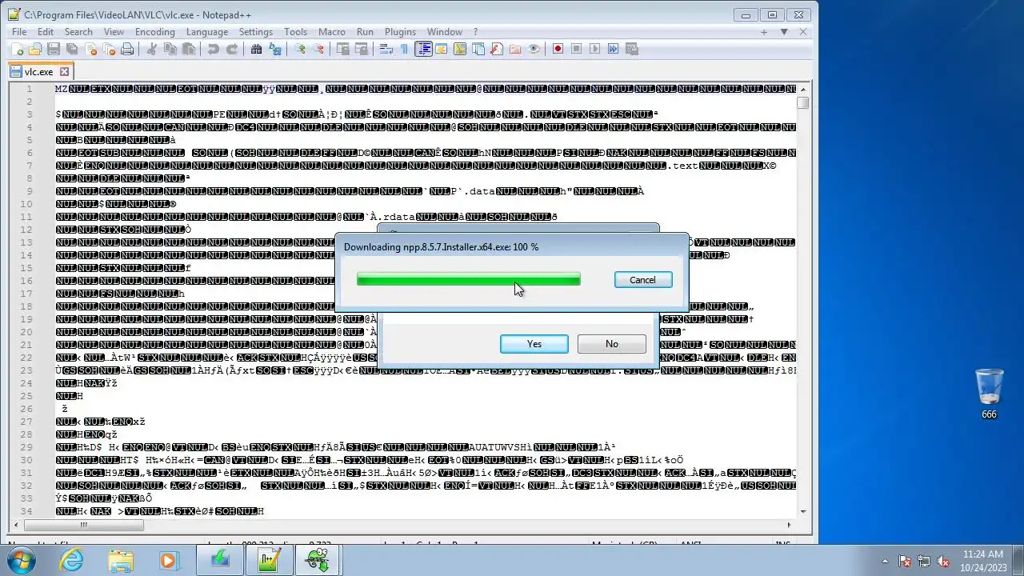Viewport: 1024px width, 576px height.
Task: Click the Paste toolbar icon
Action: 188,49
